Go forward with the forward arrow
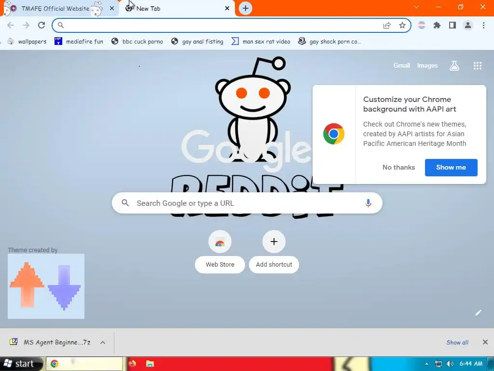The height and width of the screenshot is (371, 494). 26,25
